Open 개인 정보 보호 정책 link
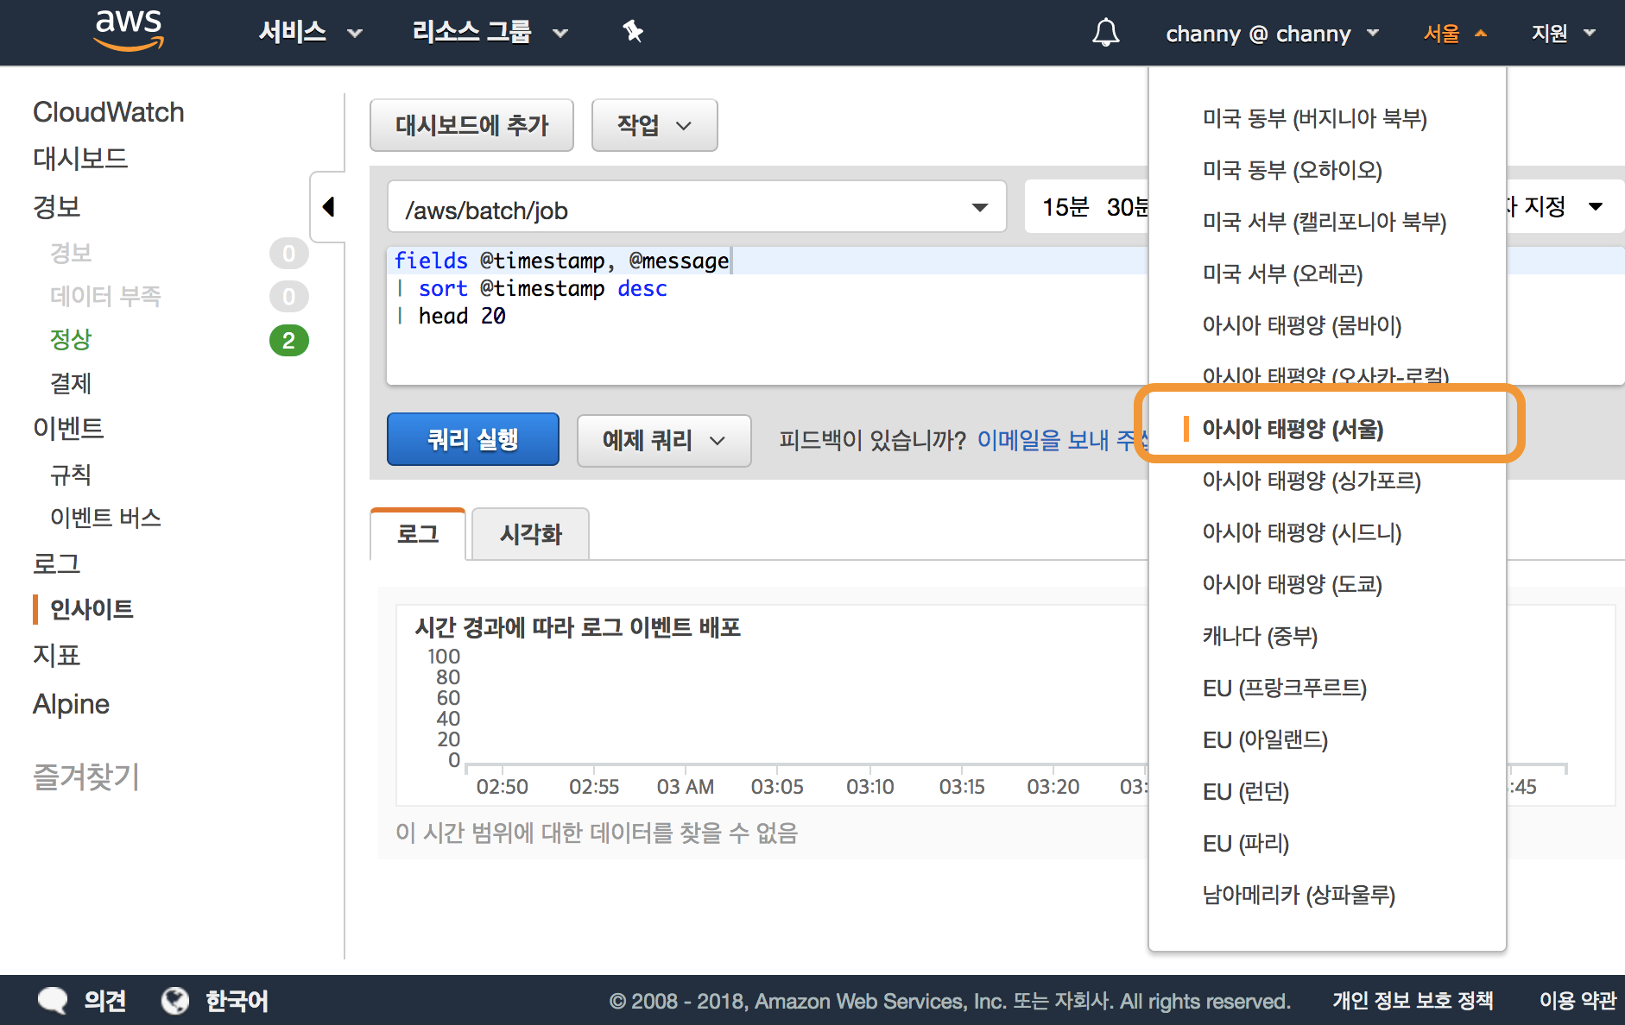The height and width of the screenshot is (1025, 1625). point(1413,1001)
